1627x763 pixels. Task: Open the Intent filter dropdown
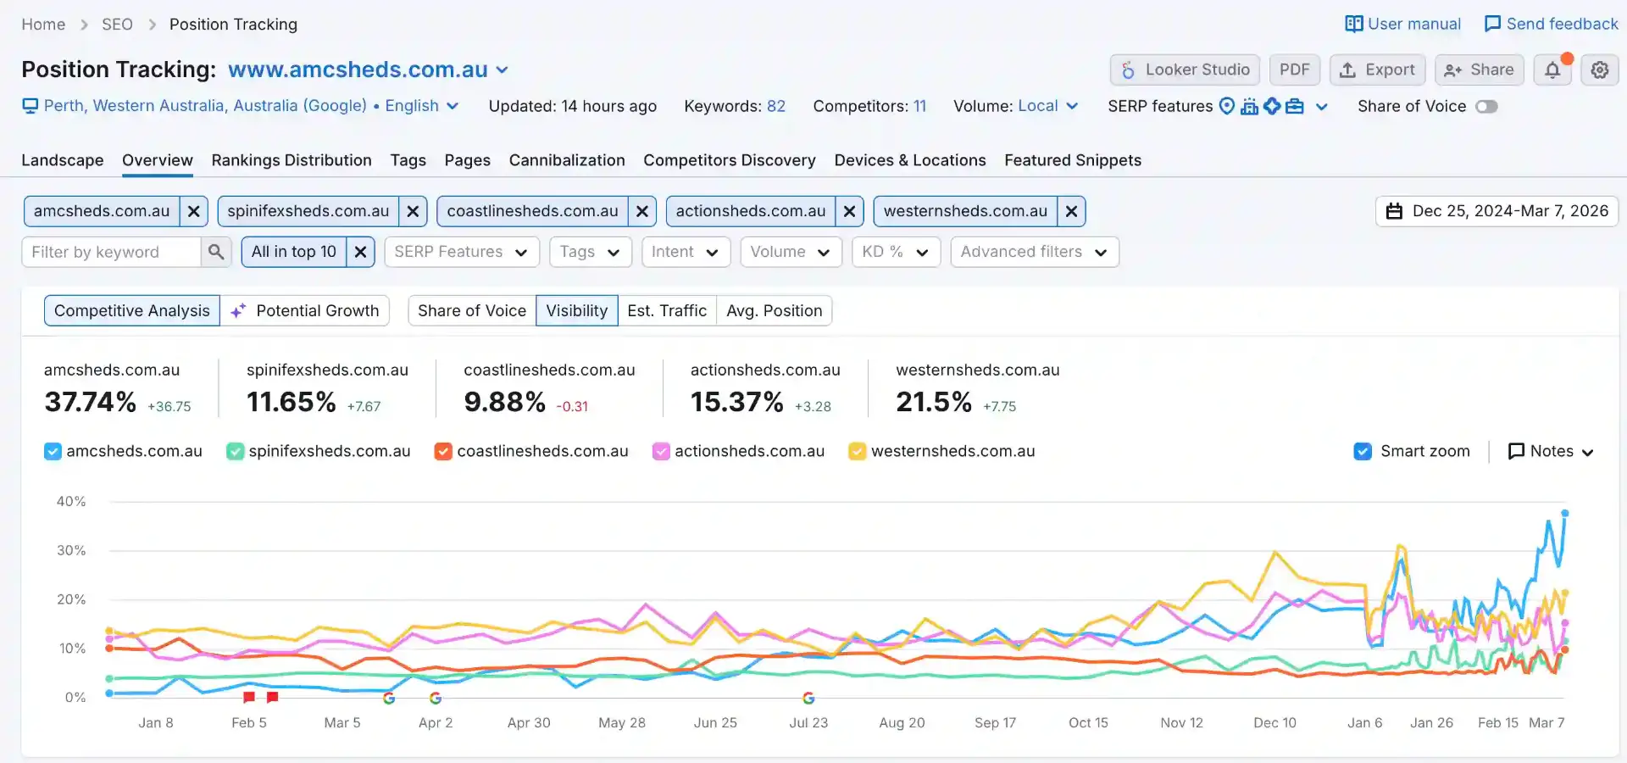(686, 252)
